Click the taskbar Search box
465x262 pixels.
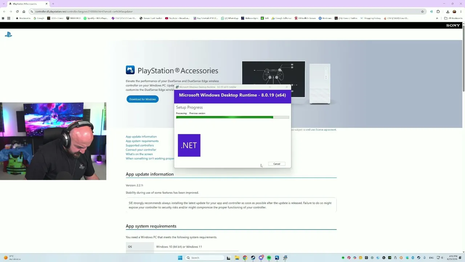205,258
